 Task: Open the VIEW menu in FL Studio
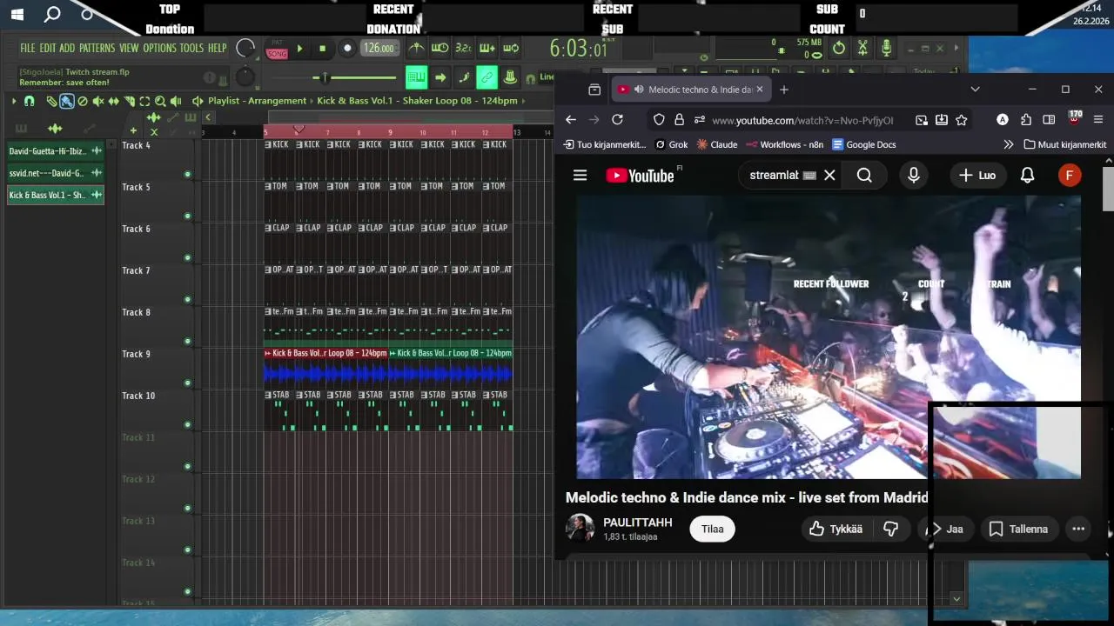[x=129, y=48]
